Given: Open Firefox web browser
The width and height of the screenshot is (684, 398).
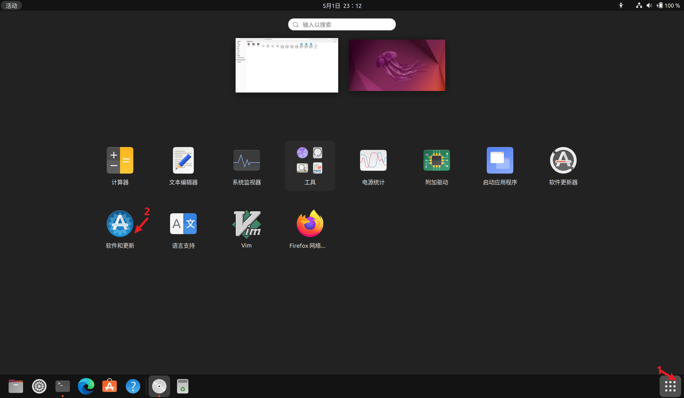Looking at the screenshot, I should point(310,224).
